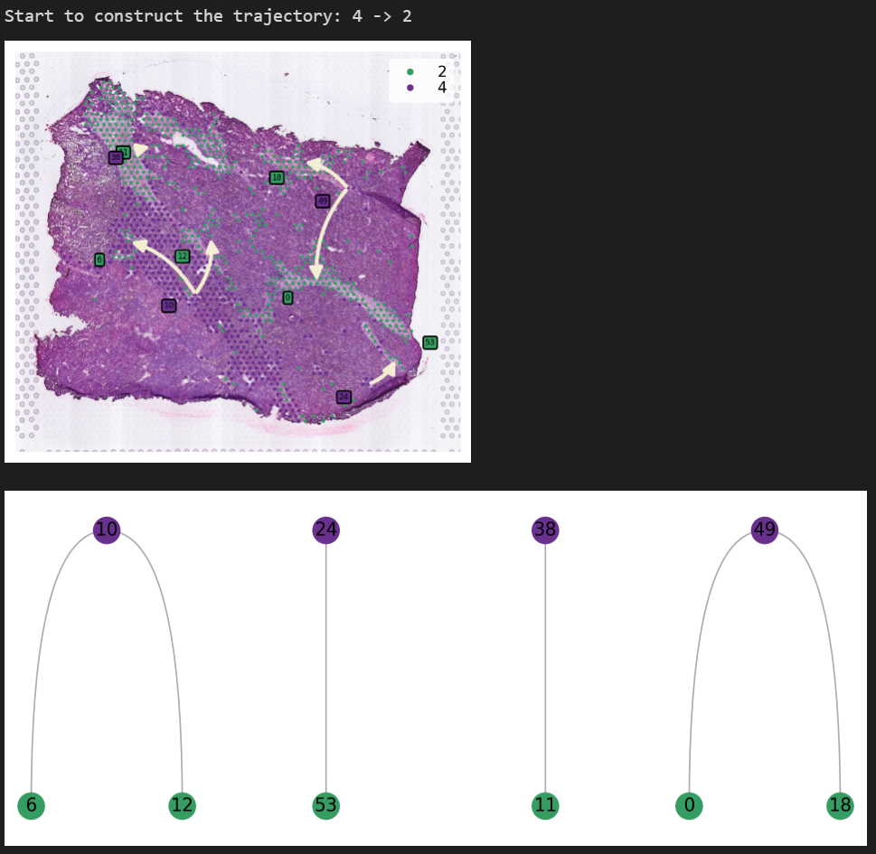Click green node 18 in the trajectory graph
Viewport: 876px width, 854px height.
click(x=839, y=804)
